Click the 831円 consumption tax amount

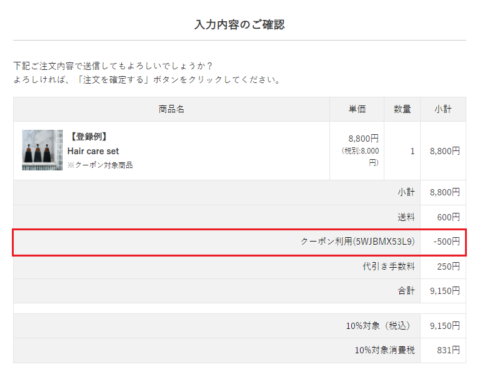point(449,350)
